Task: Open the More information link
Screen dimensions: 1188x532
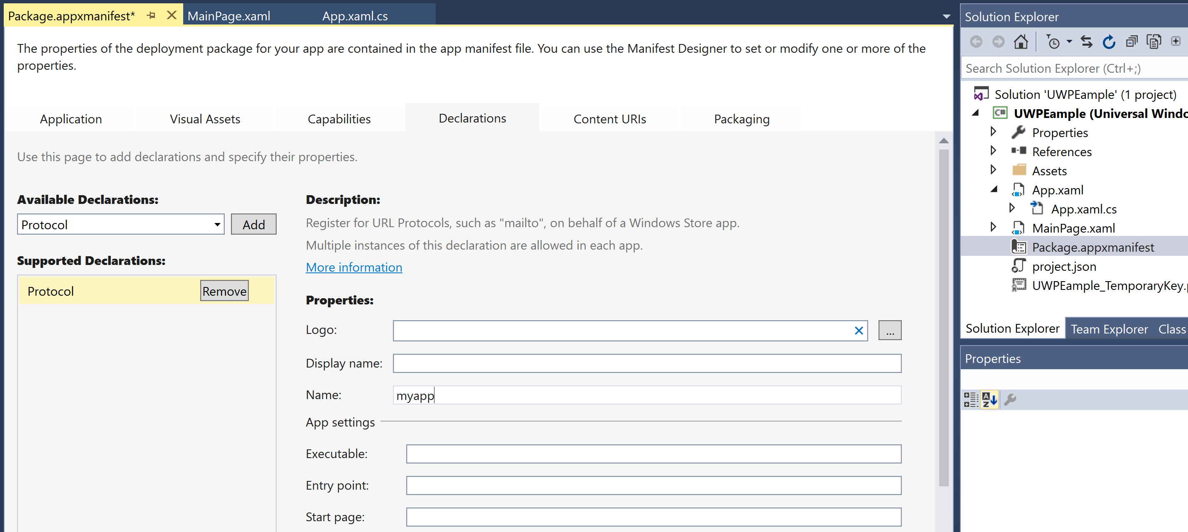Action: tap(354, 267)
